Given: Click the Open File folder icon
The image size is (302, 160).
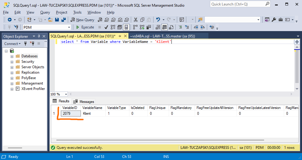Looking at the screenshot, I should [x=50, y=20].
